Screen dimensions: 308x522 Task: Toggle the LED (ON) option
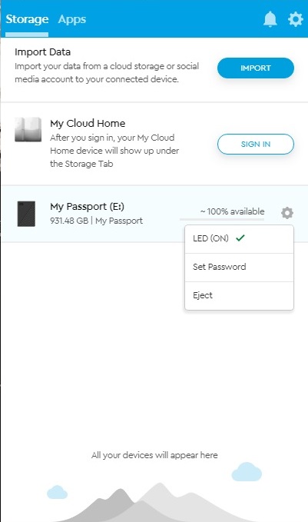click(x=239, y=238)
